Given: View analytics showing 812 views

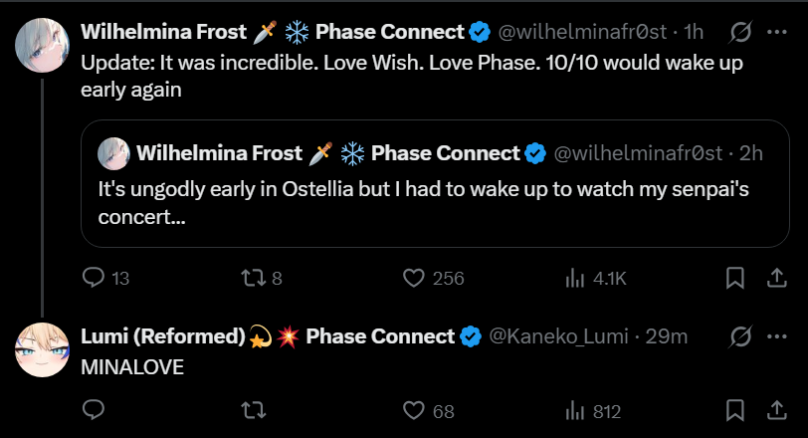Looking at the screenshot, I should [575, 410].
